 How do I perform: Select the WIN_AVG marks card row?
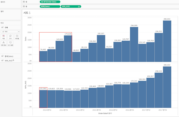coord(10,60)
